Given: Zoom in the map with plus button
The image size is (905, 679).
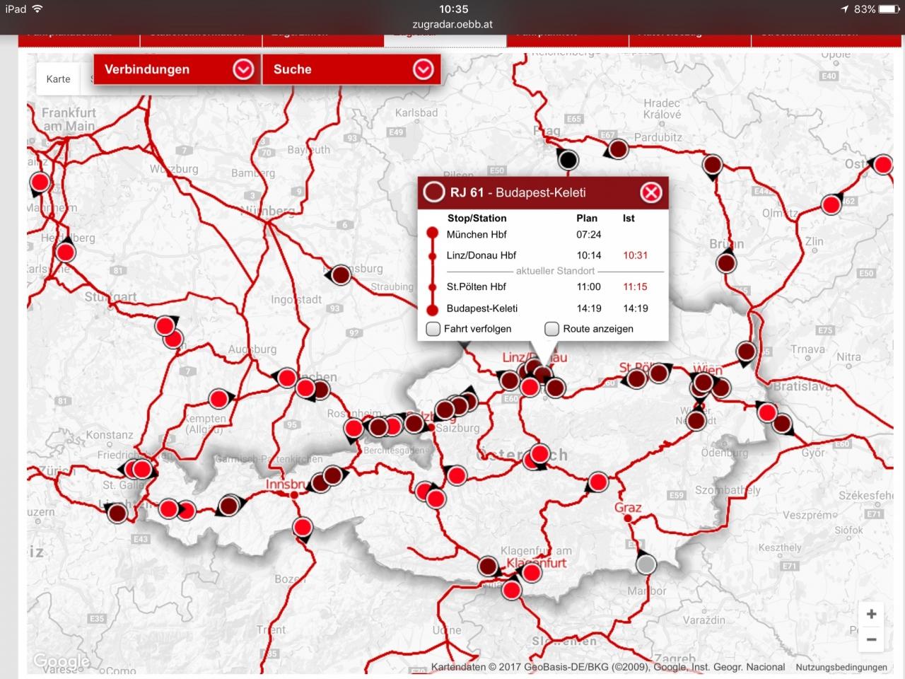Looking at the screenshot, I should (872, 614).
